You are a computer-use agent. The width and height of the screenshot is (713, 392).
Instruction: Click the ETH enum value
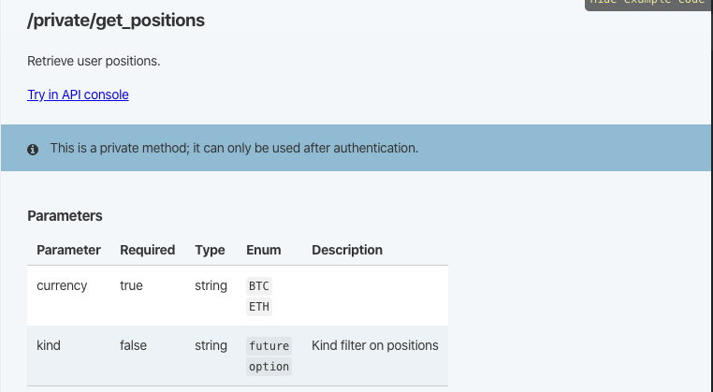pyautogui.click(x=259, y=306)
